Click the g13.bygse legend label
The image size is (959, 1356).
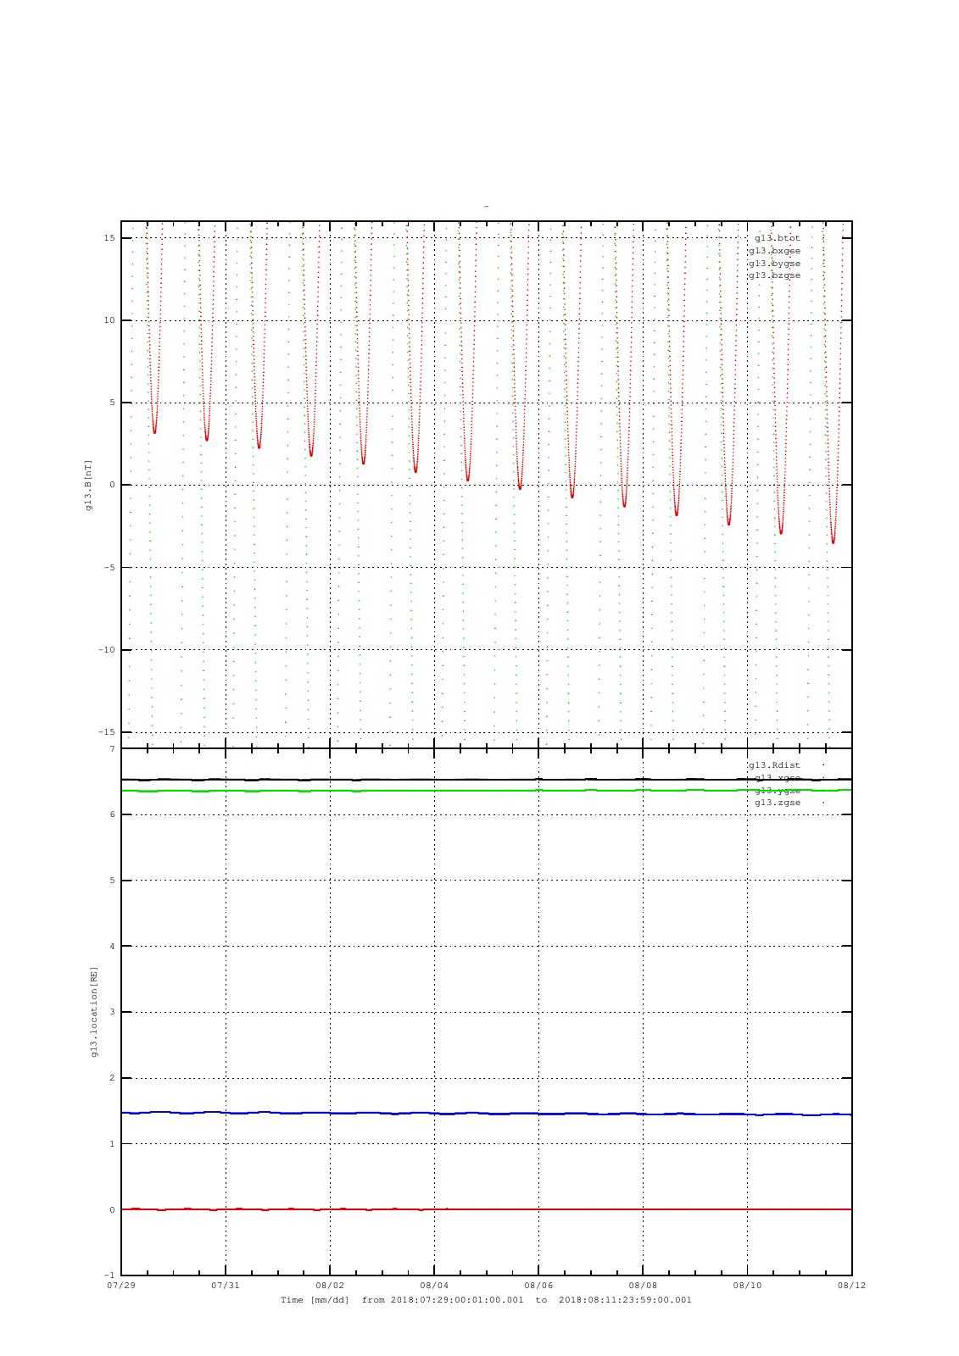click(774, 264)
